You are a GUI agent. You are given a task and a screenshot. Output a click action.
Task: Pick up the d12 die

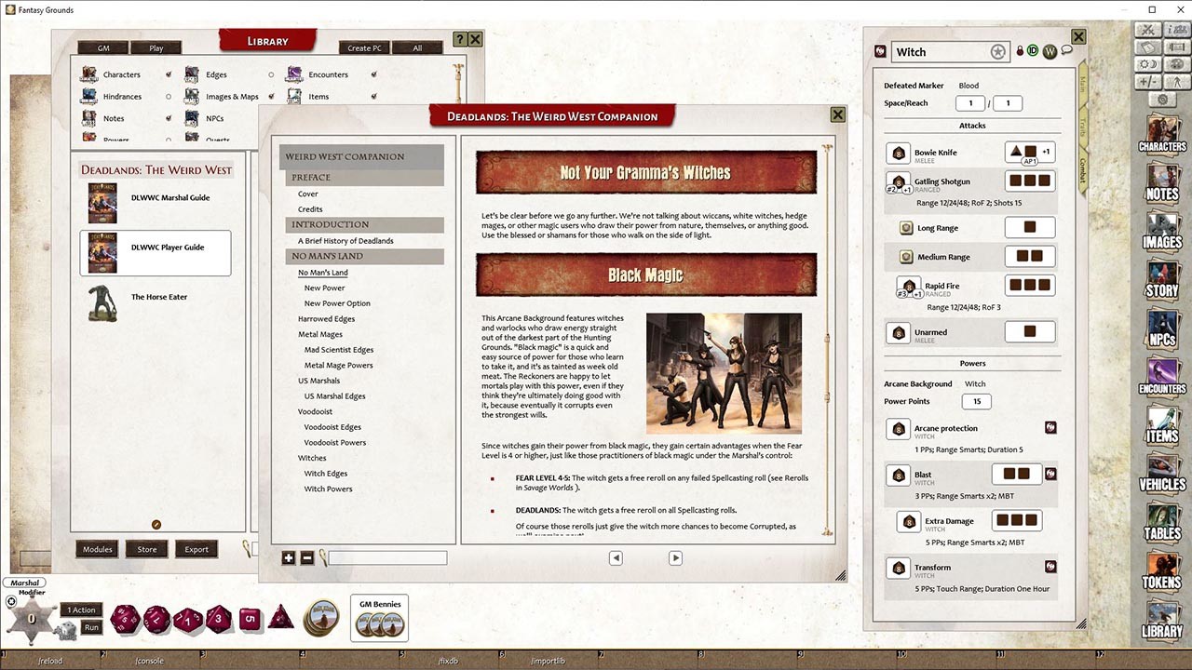[156, 619]
